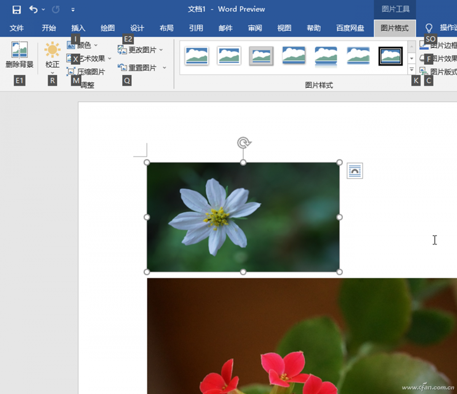Click the left-middle resize handle of the white flower picture

tap(147, 217)
